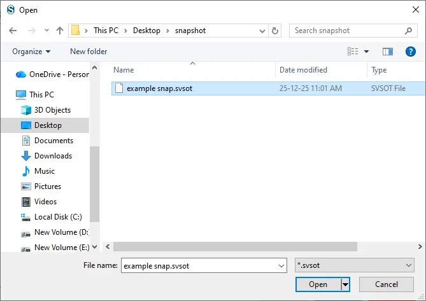The image size is (426, 301).
Task: Click the Open button
Action: tap(318, 284)
